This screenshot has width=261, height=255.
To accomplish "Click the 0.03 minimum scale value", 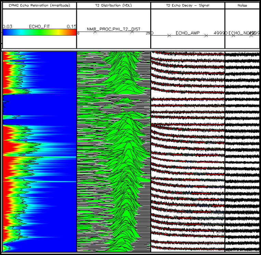I will point(7,27).
